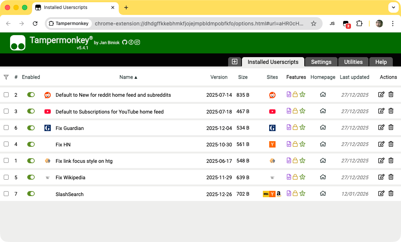Image resolution: width=401 pixels, height=242 pixels.
Task: Edit the Fix HN script
Action: (381, 144)
